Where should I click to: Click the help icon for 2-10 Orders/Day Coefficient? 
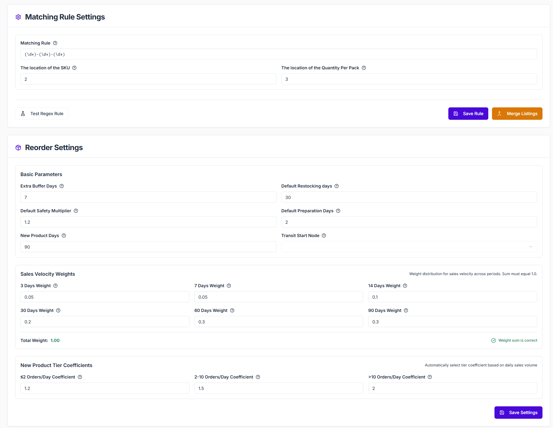(258, 377)
